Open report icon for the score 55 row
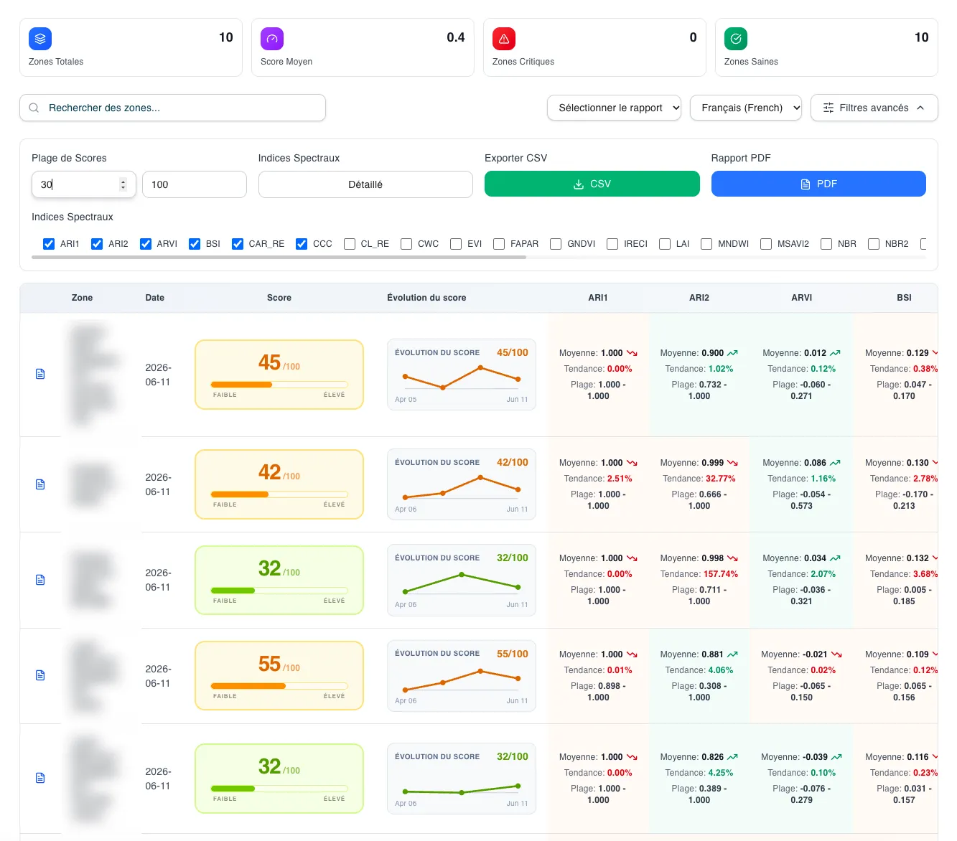This screenshot has height=841, width=957. coord(40,675)
